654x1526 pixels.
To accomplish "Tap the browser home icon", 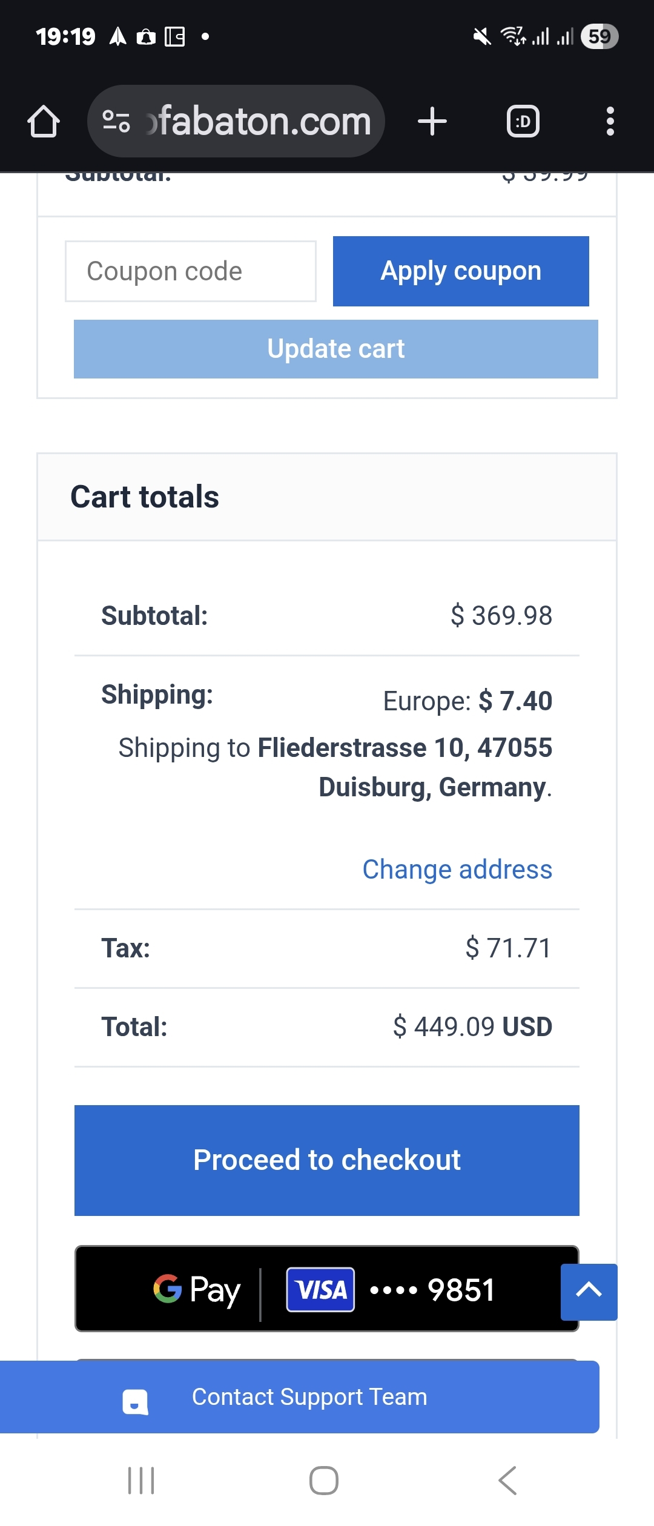I will click(x=44, y=121).
